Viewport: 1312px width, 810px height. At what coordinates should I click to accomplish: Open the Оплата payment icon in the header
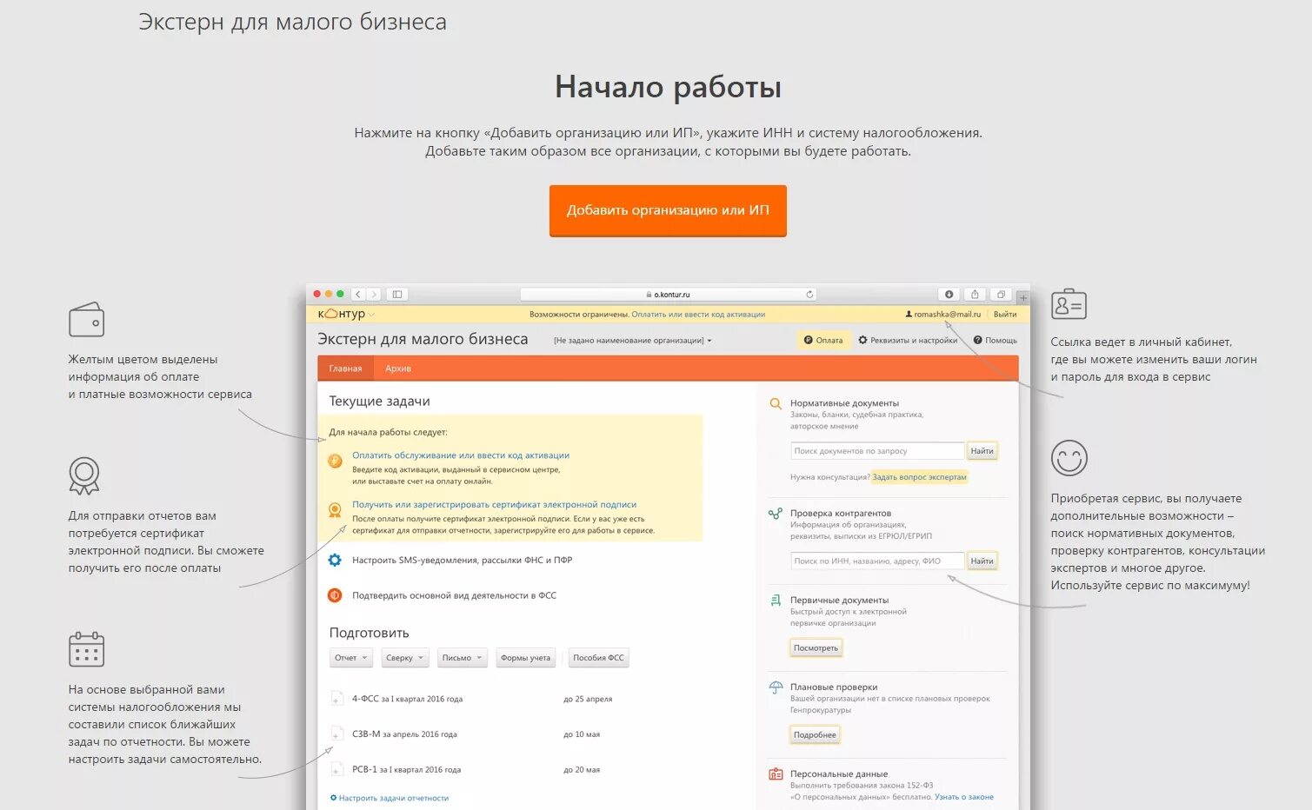click(809, 340)
